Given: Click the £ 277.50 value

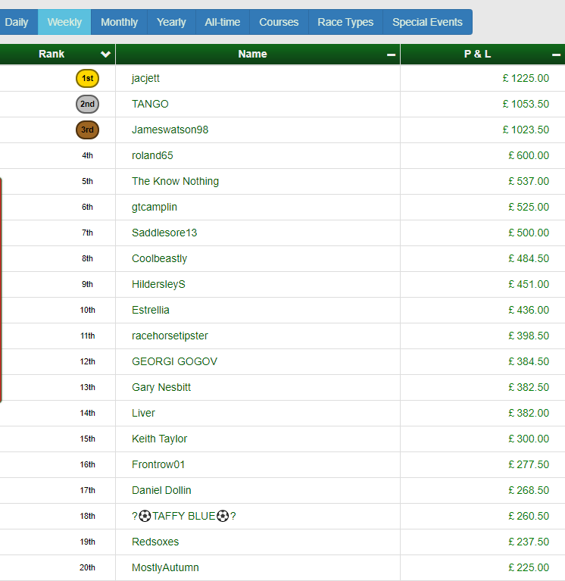Looking at the screenshot, I should pos(529,464).
